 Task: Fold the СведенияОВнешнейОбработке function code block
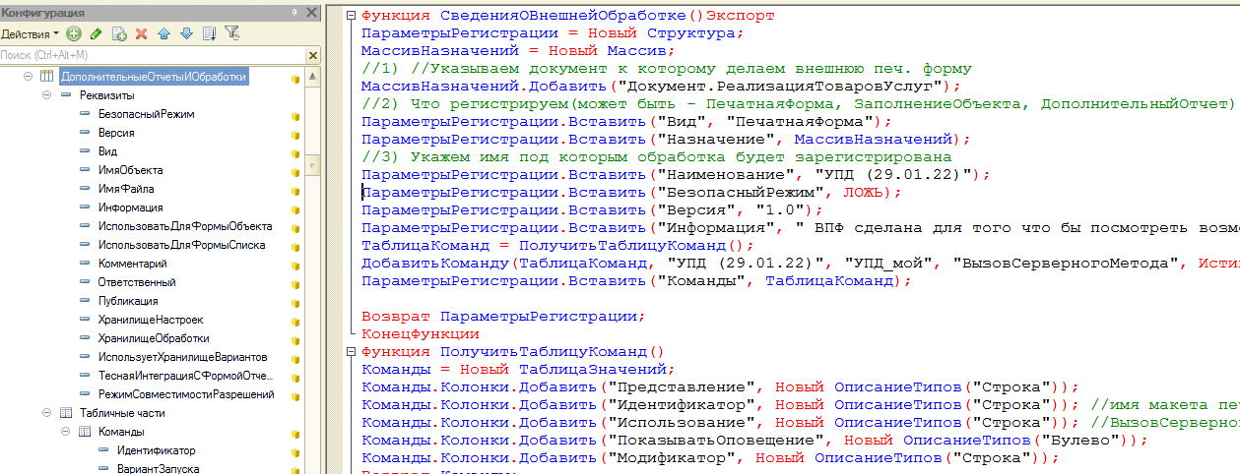point(352,16)
